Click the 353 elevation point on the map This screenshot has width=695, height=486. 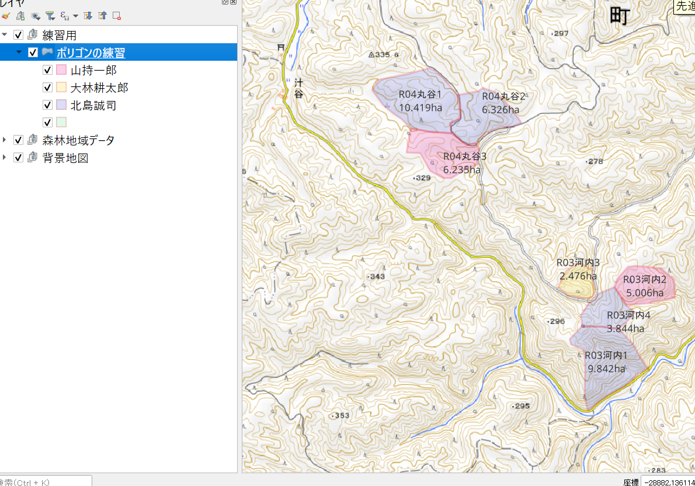(340, 415)
